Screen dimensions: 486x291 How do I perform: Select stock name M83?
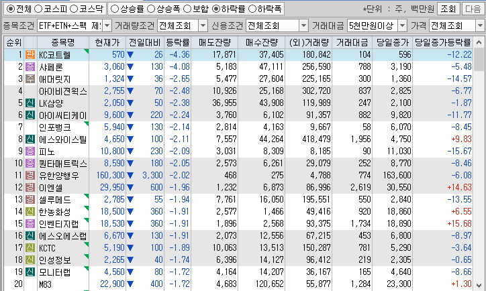pyautogui.click(x=45, y=284)
